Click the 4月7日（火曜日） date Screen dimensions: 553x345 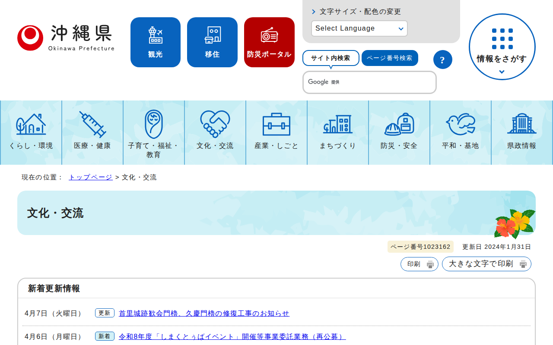tap(54, 314)
